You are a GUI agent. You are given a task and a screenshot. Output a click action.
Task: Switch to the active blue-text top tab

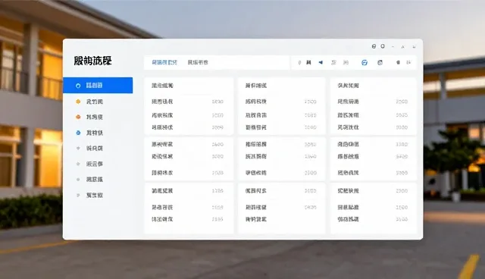coord(164,62)
